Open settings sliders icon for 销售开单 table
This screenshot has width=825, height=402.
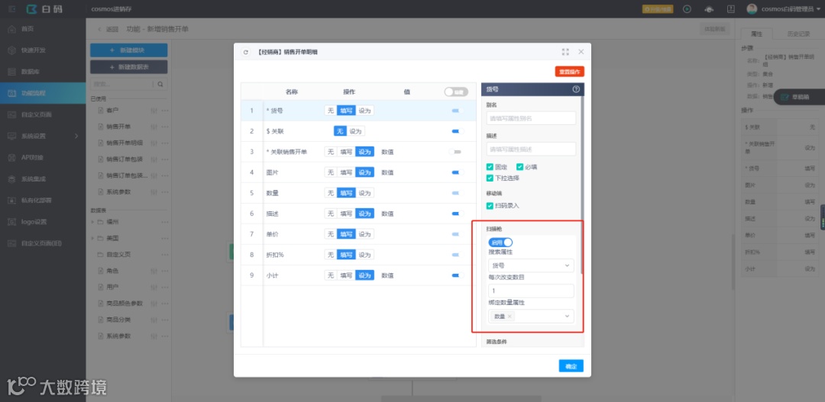[x=154, y=127]
